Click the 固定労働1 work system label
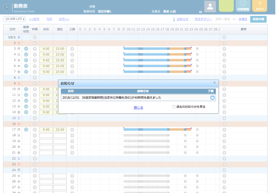Screen dimensions: 277x193 coord(105,11)
